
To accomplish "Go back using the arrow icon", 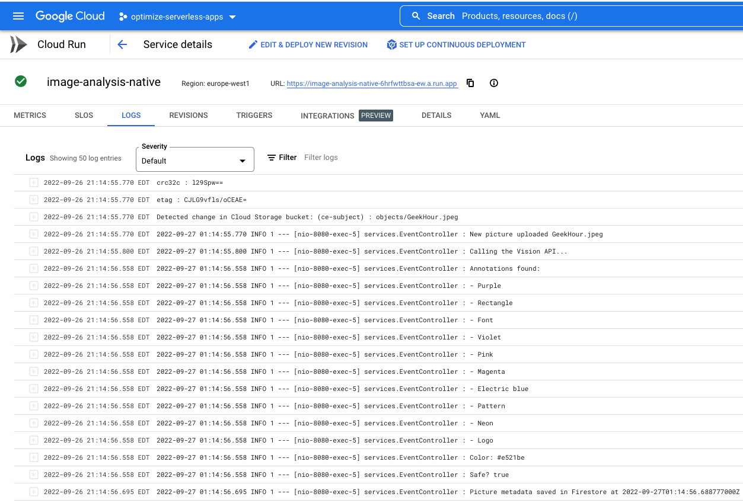I will coord(122,44).
